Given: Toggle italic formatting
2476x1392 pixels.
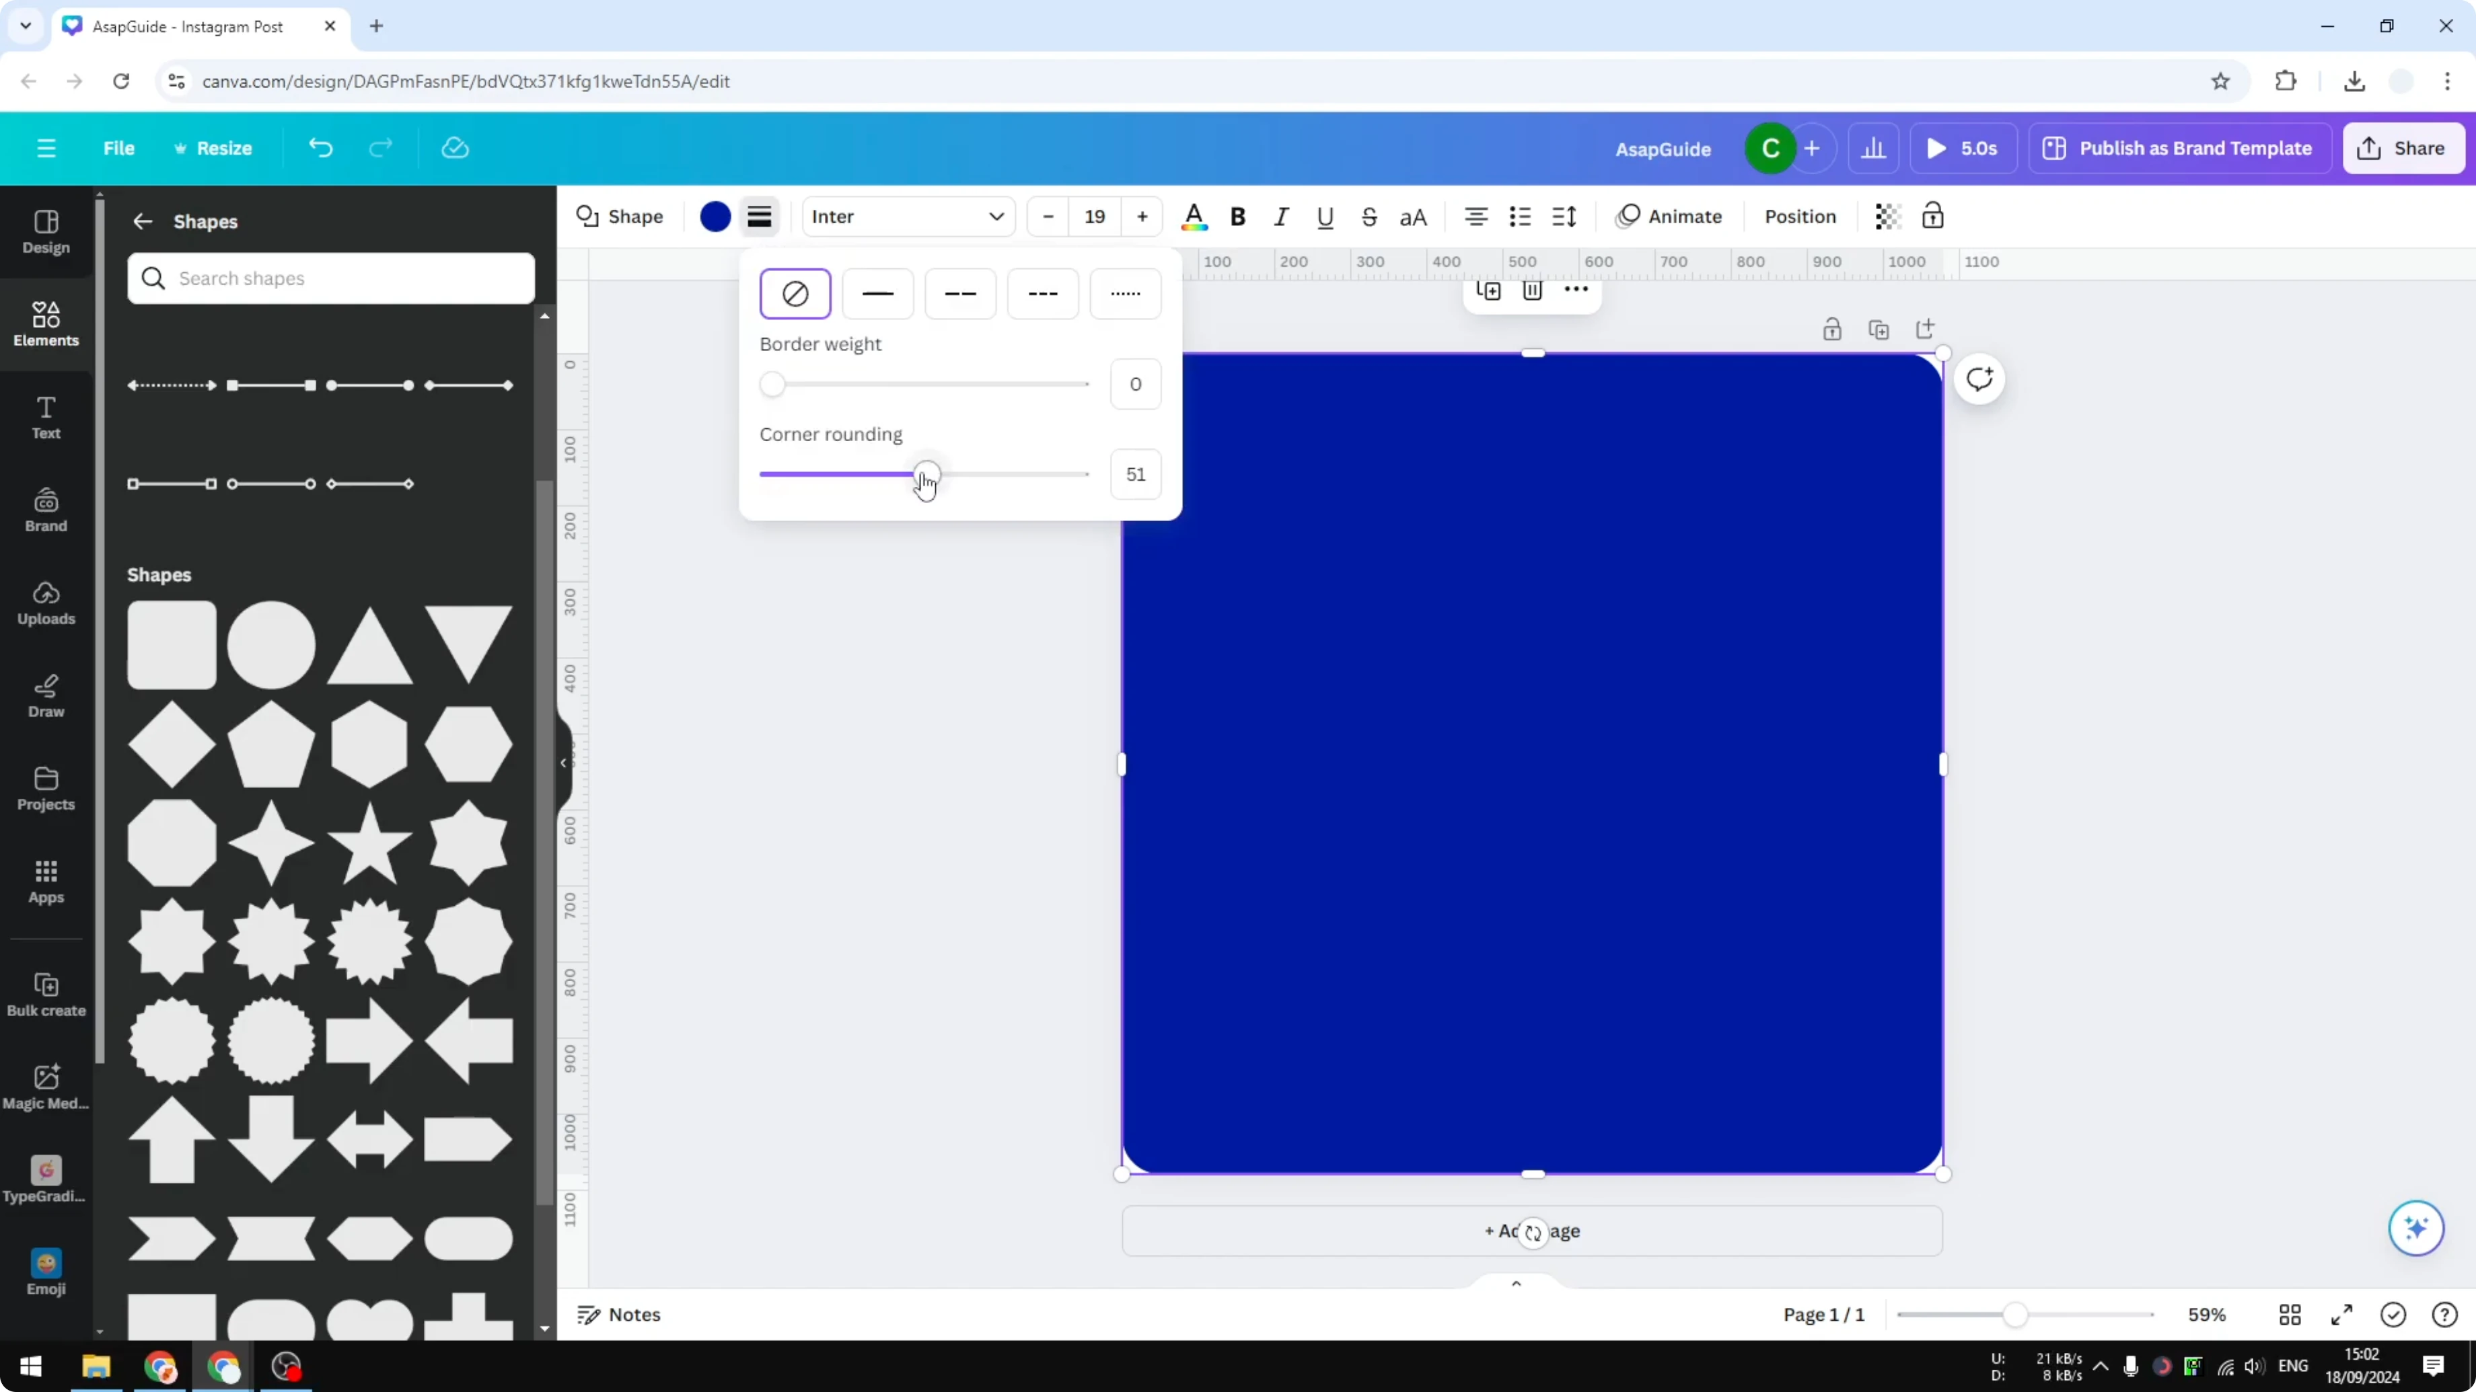Looking at the screenshot, I should [x=1281, y=216].
